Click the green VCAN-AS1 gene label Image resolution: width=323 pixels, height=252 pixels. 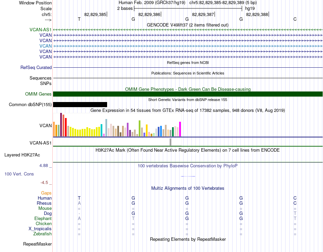(40, 30)
